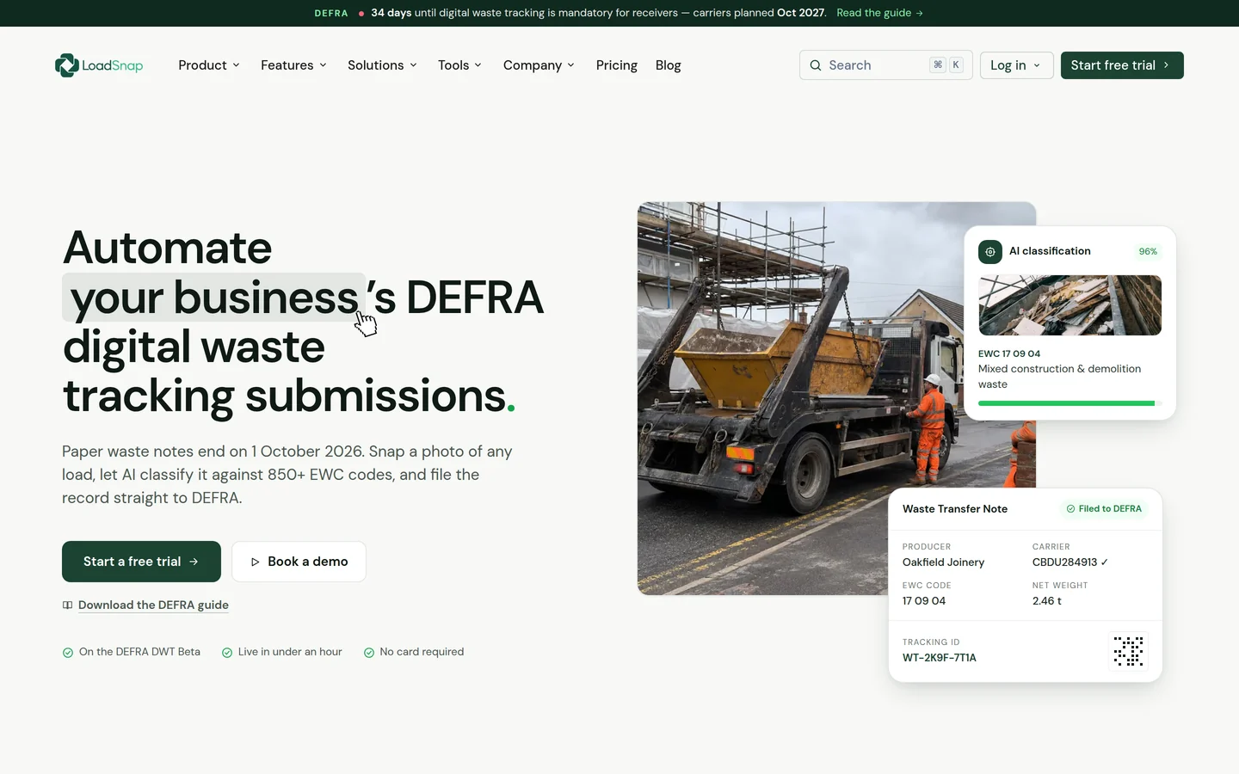
Task: Book a demo
Action: [299, 562]
